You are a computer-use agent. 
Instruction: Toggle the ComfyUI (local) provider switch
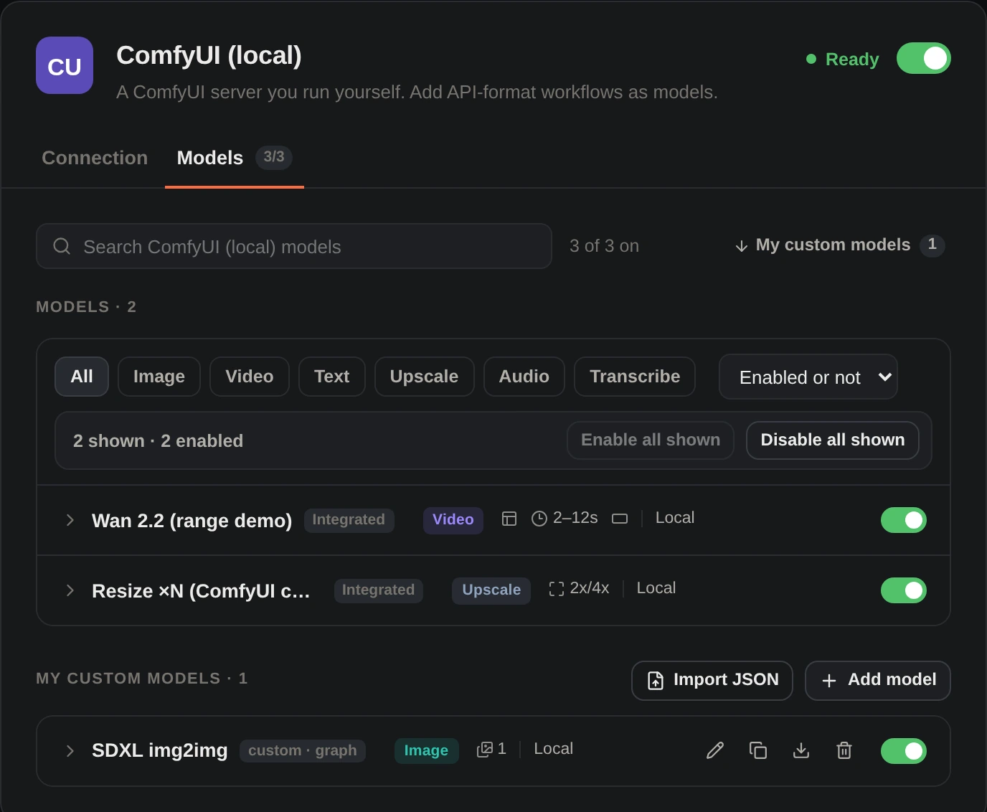click(x=924, y=58)
